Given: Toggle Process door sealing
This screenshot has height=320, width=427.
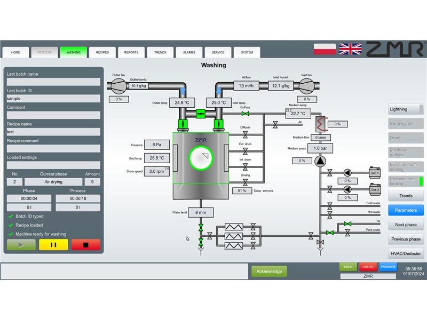Looking at the screenshot, I should [x=406, y=181].
